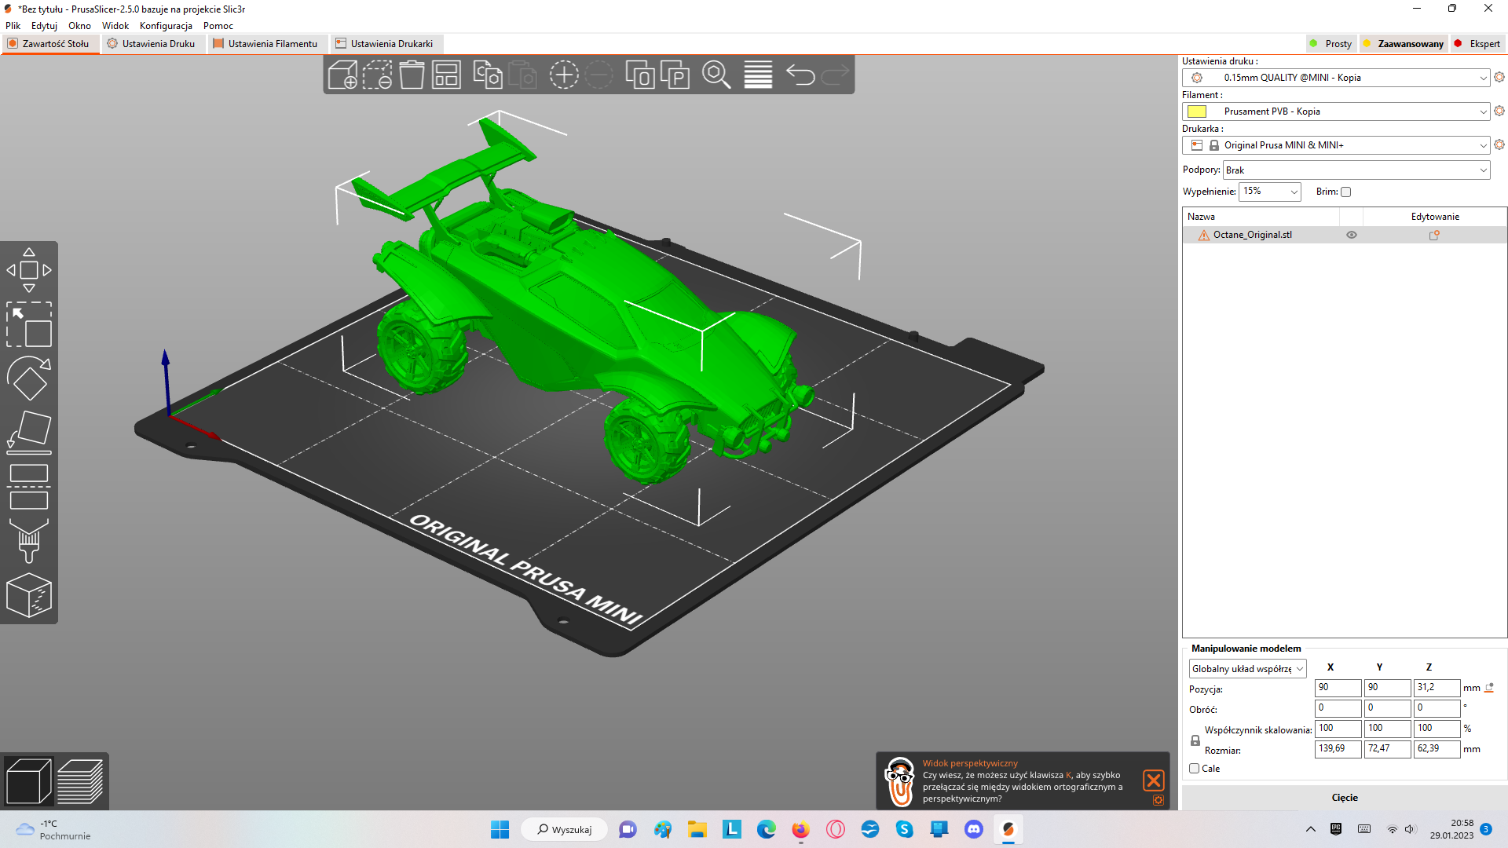The width and height of the screenshot is (1508, 848).
Task: Click the reset position icon
Action: [x=1489, y=688]
